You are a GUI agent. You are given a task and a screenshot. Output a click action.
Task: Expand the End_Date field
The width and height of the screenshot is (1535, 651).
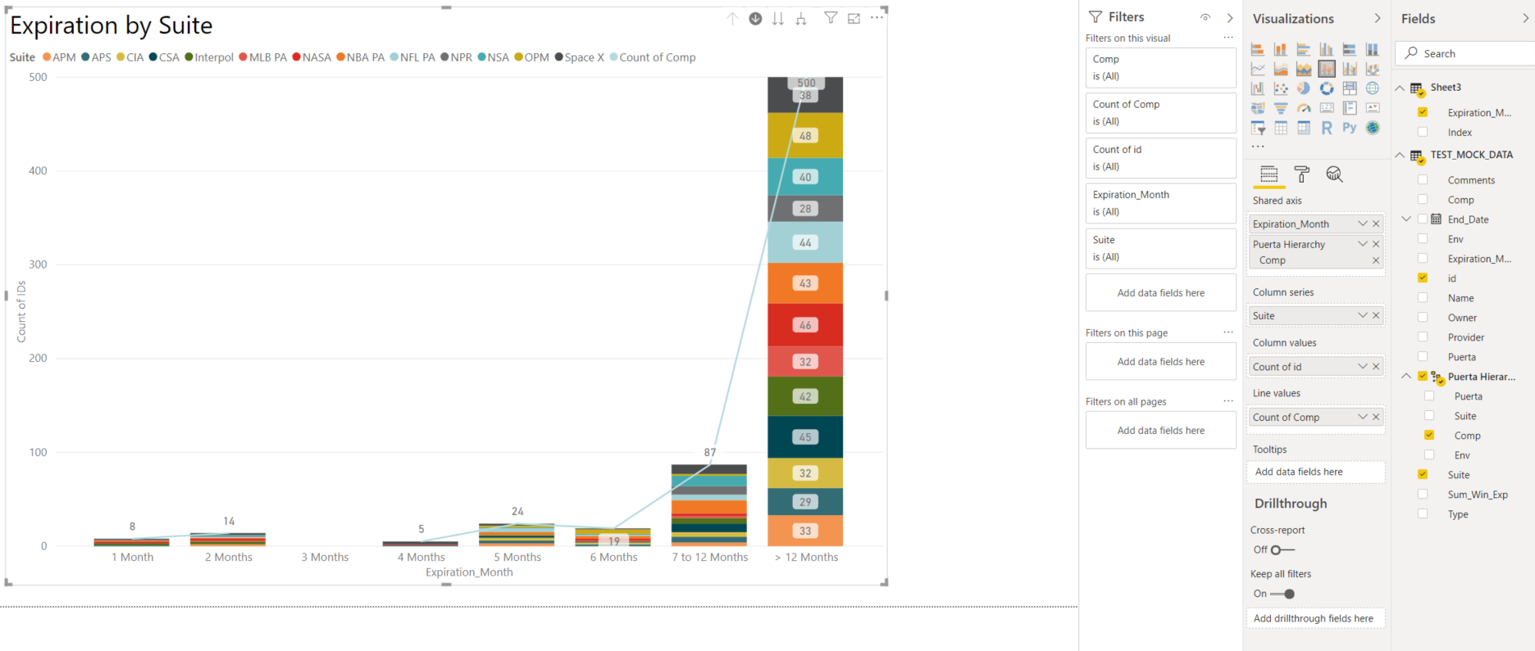pyautogui.click(x=1406, y=219)
